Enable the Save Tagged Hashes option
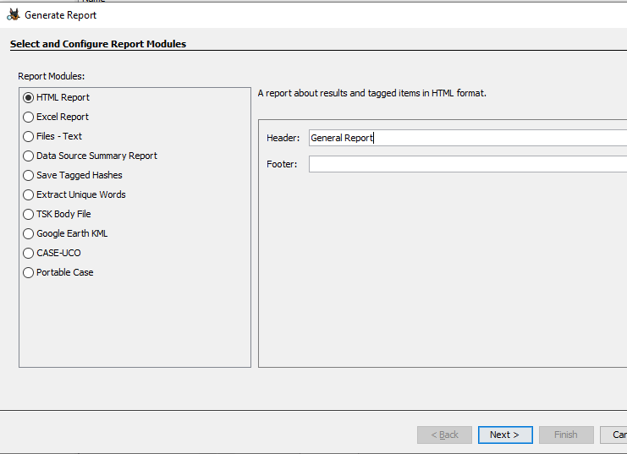 click(x=29, y=175)
